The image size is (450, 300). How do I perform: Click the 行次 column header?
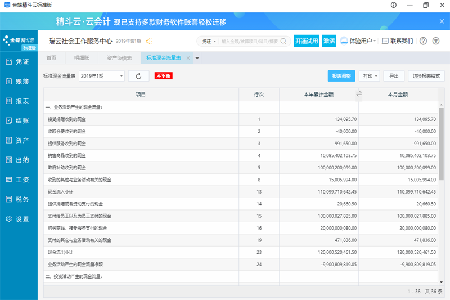259,95
